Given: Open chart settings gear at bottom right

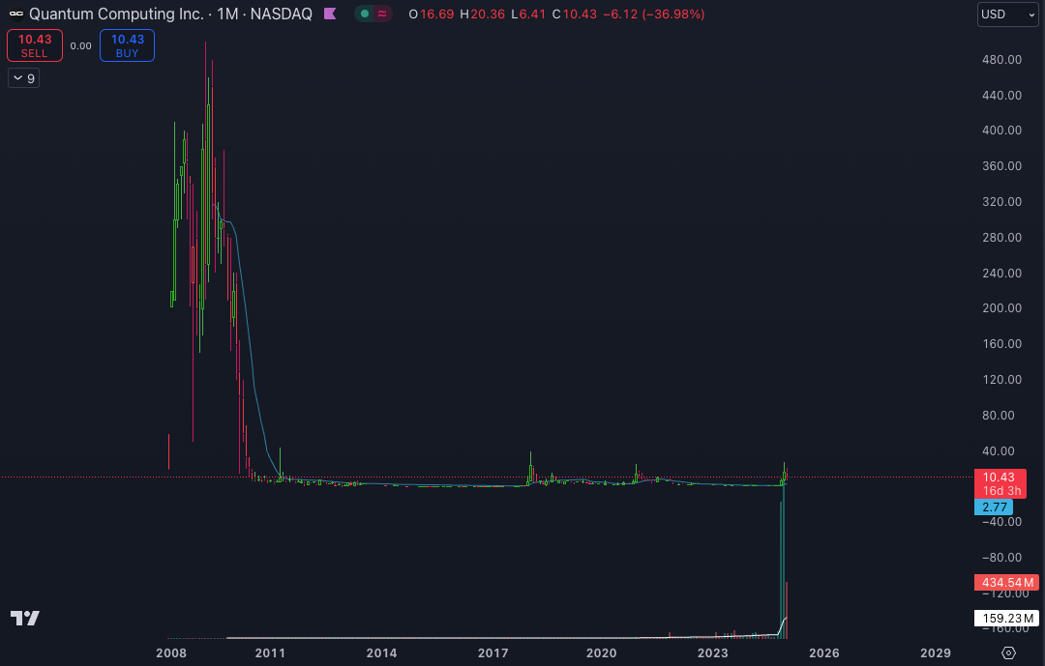Looking at the screenshot, I should [x=1009, y=652].
